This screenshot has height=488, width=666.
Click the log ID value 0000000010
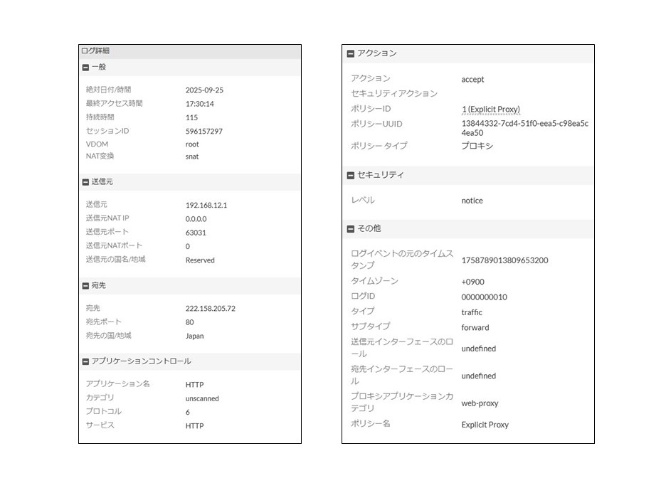point(484,297)
